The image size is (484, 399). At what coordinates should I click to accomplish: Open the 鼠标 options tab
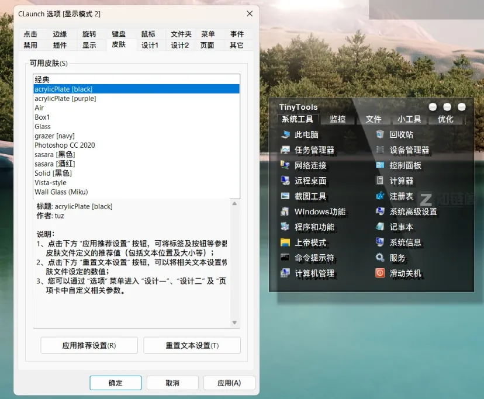[148, 34]
